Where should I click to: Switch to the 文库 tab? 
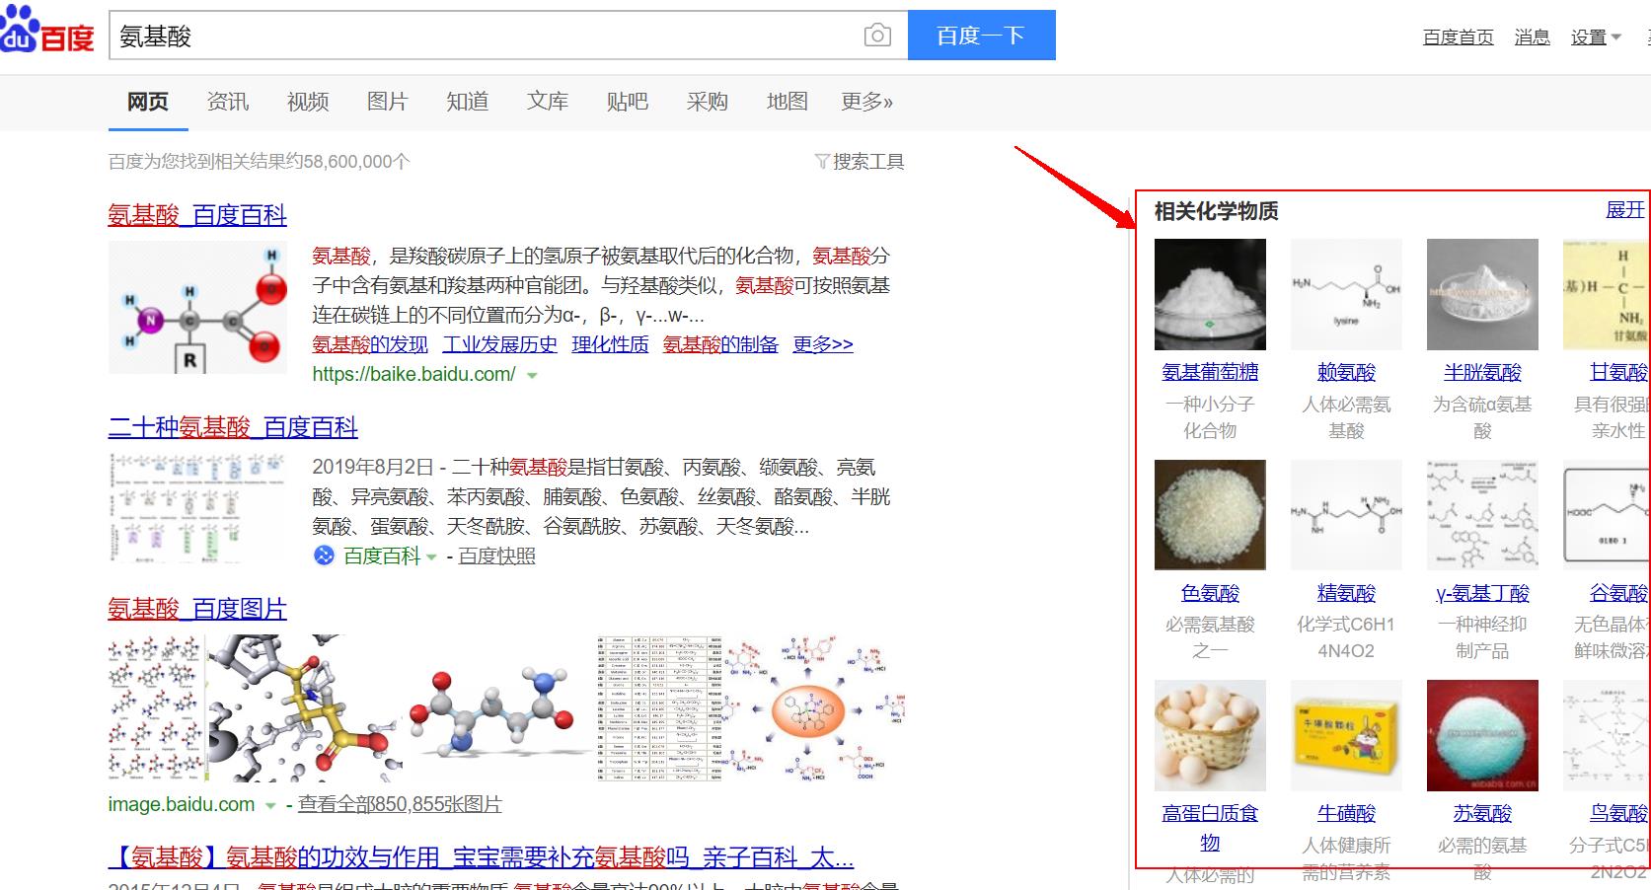click(548, 102)
